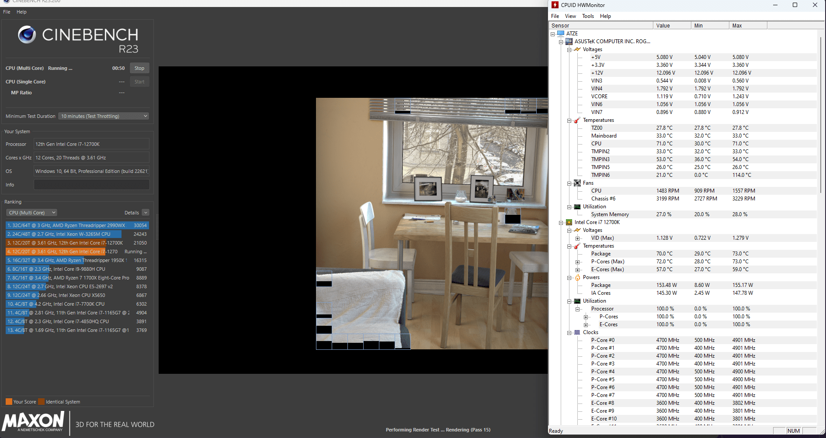Image resolution: width=826 pixels, height=438 pixels.
Task: Click the ASUSTeK motherboard chip icon
Action: [569, 41]
